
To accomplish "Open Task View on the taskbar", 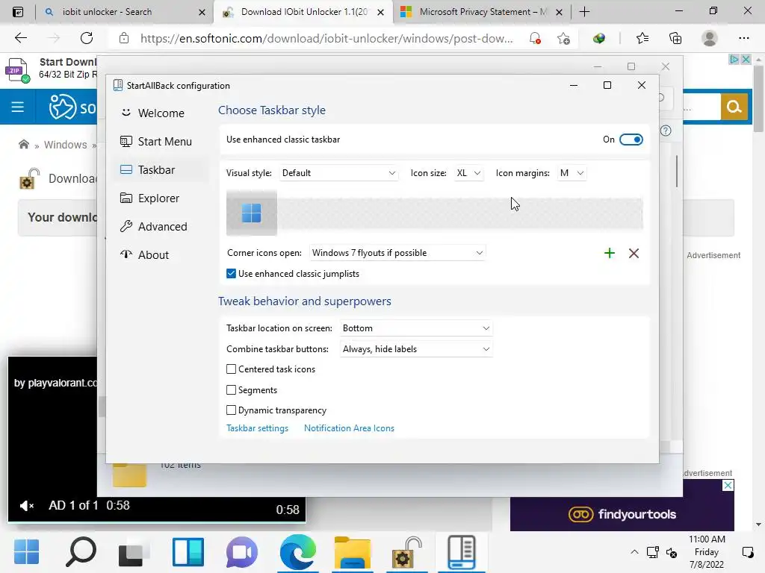I will coord(133,553).
